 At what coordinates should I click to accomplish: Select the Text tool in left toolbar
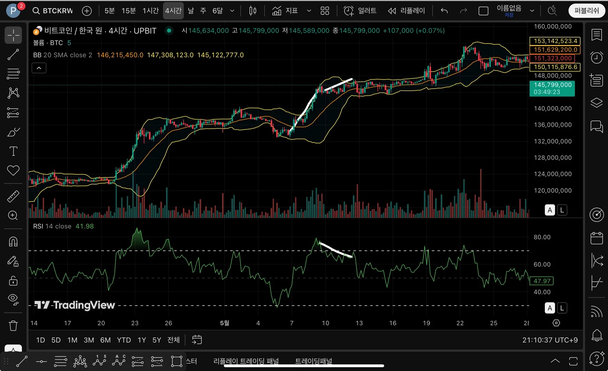point(13,151)
